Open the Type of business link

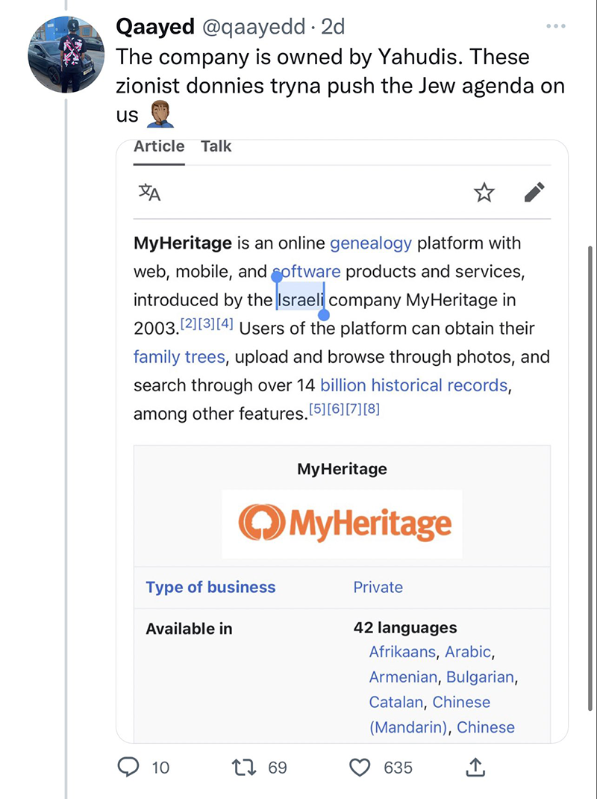[210, 587]
